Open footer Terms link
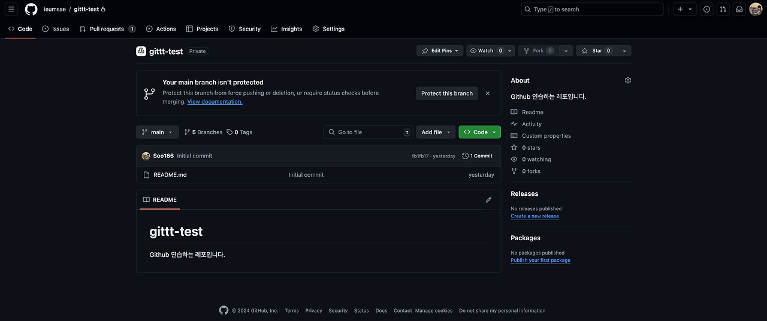The width and height of the screenshot is (767, 321). [x=292, y=311]
